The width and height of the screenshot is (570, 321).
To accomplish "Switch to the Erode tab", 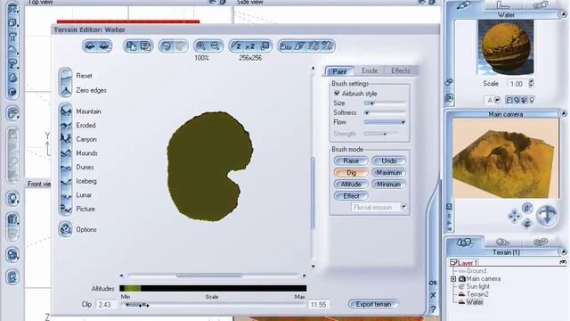I will point(370,70).
